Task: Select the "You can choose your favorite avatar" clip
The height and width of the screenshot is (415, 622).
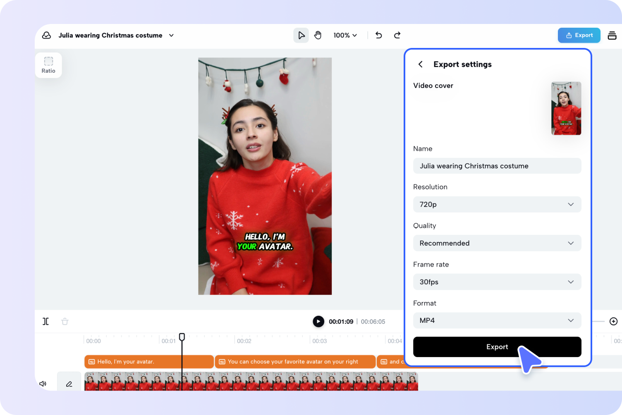Action: click(295, 362)
